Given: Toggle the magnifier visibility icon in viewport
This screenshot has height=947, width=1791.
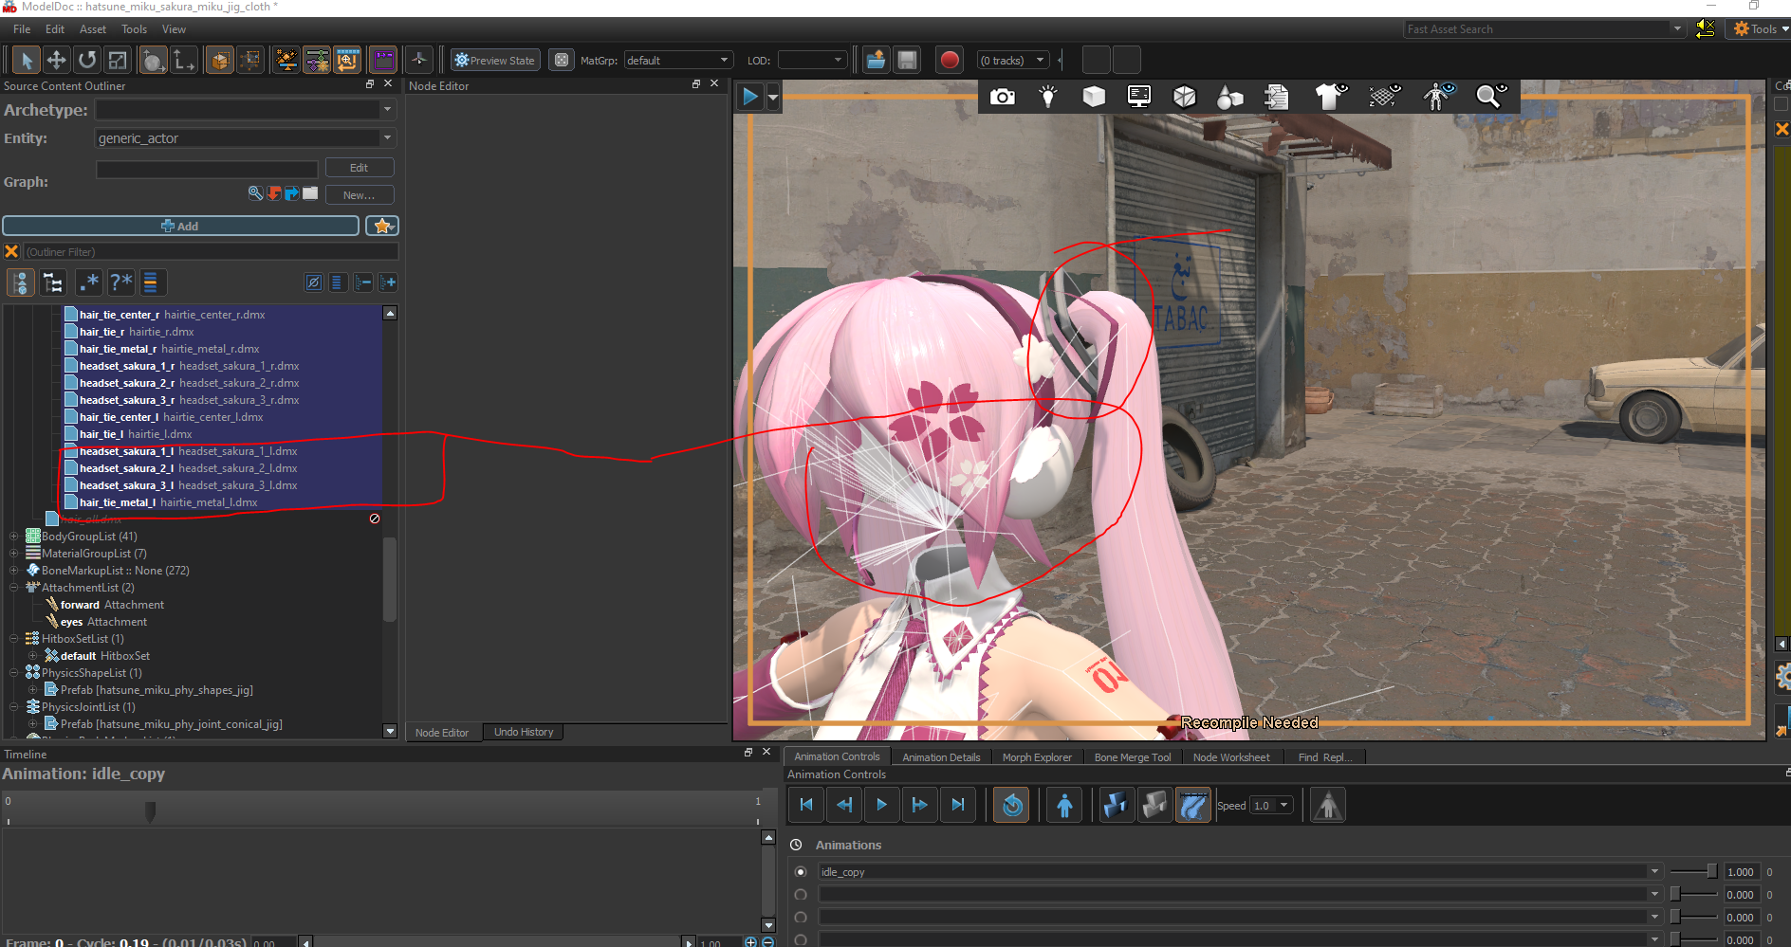Looking at the screenshot, I should pos(1491,97).
